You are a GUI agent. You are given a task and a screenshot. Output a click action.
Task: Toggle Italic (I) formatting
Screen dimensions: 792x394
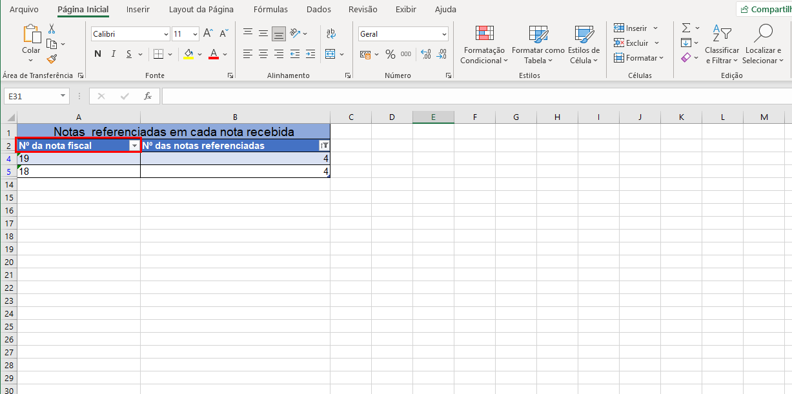pyautogui.click(x=114, y=54)
